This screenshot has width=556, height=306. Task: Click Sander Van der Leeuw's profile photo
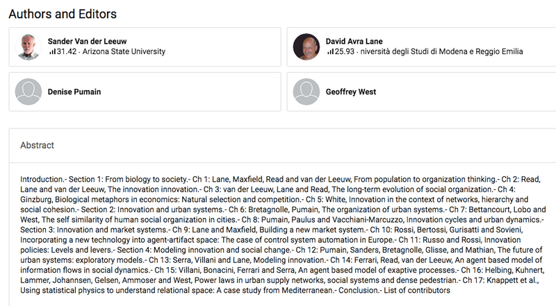coord(28,46)
